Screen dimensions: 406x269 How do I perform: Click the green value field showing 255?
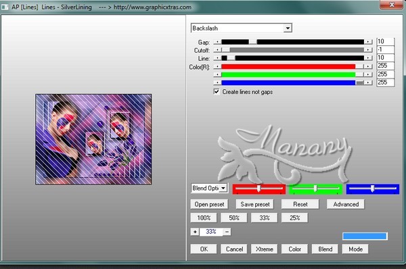click(385, 74)
